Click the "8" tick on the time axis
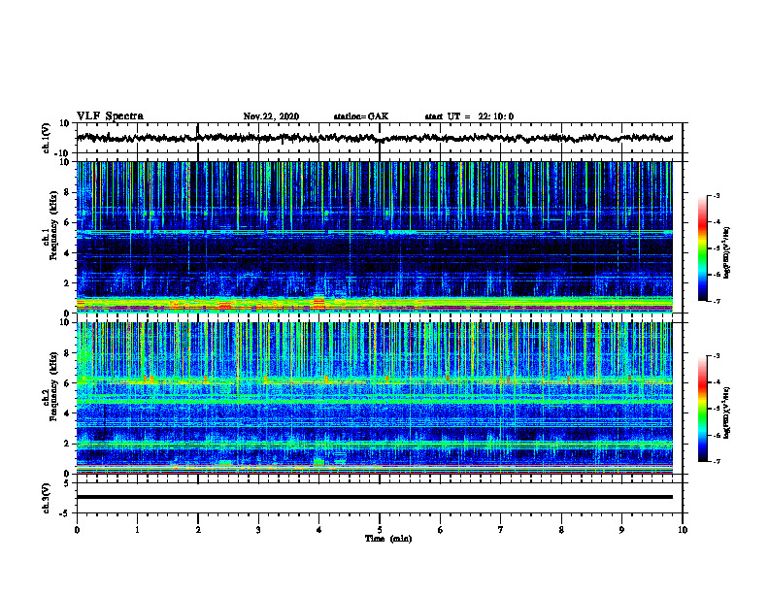 point(561,530)
